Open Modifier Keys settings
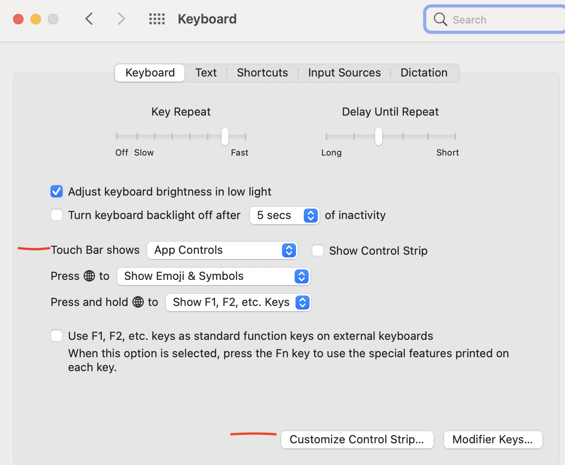The image size is (565, 465). tap(493, 439)
